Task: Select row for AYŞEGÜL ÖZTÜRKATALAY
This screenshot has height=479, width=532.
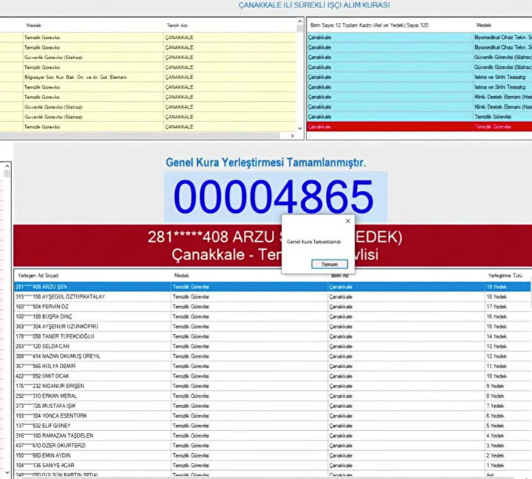Action: 61,296
